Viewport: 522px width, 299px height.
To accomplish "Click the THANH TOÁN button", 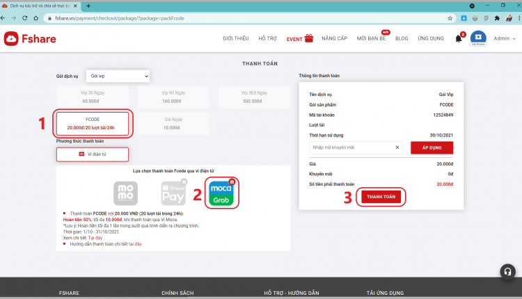I will (x=381, y=197).
